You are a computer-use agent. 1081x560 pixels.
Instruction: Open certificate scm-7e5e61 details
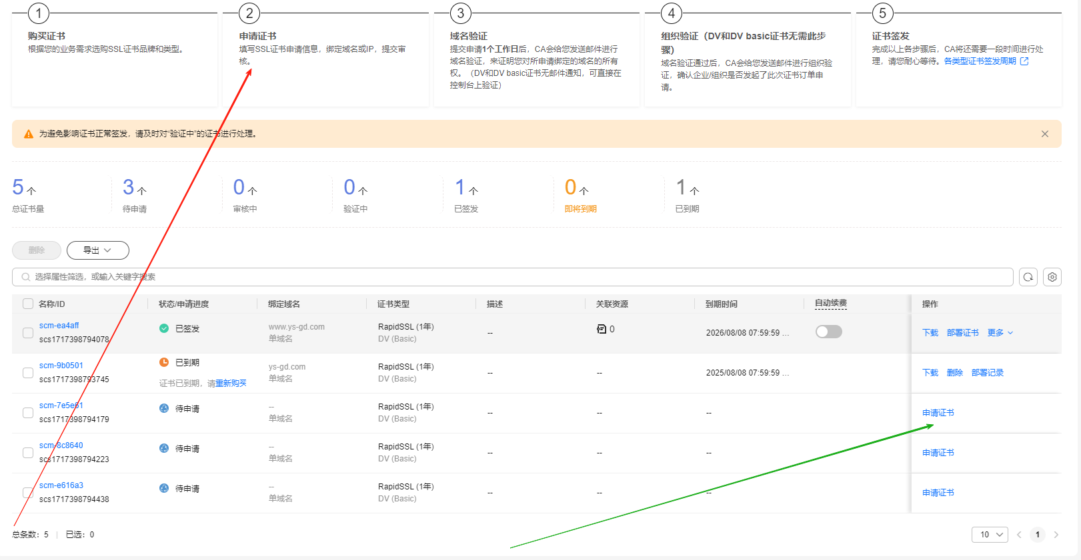click(61, 406)
